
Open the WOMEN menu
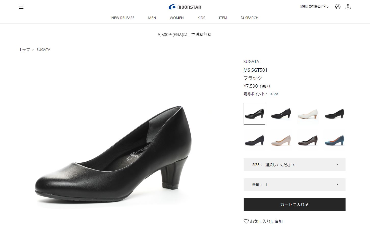click(x=177, y=18)
